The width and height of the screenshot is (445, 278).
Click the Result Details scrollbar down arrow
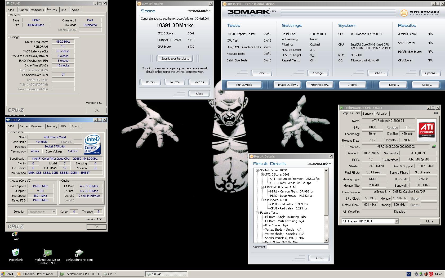click(326, 240)
